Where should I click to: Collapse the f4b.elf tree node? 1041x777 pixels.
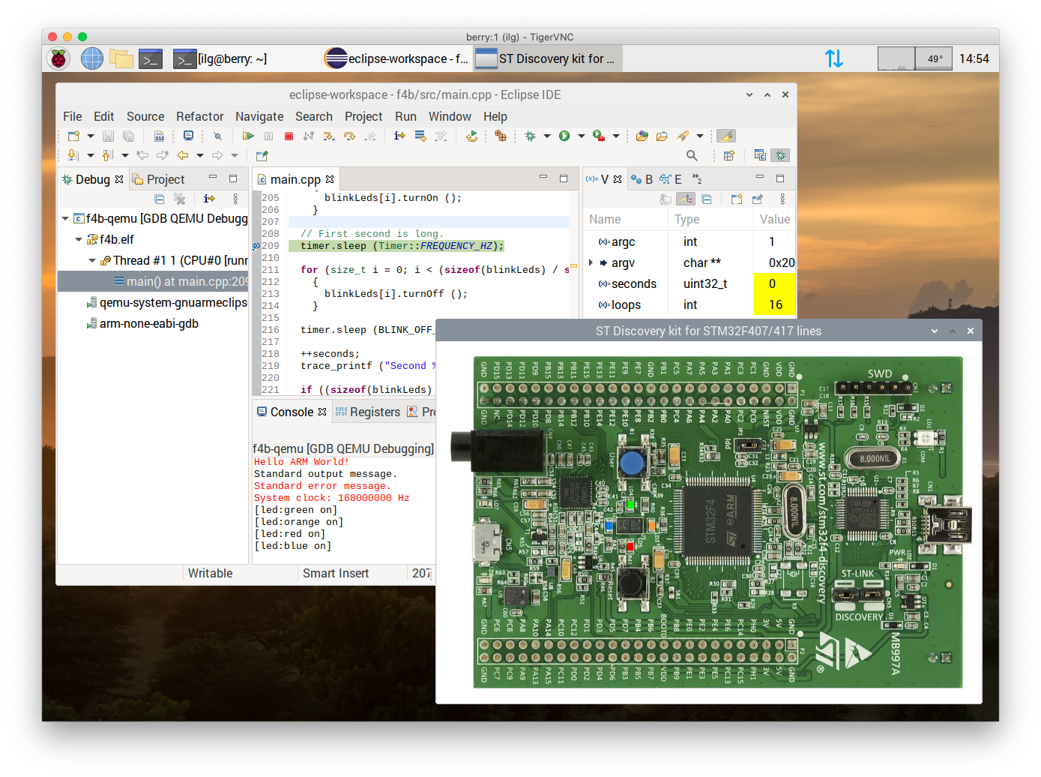tap(79, 239)
